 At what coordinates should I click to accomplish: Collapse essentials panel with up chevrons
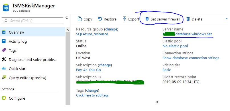(x=157, y=102)
